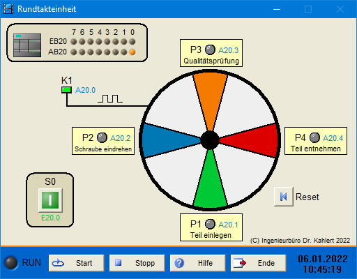357x279 pixels.
Task: Click the RUN status LED
Action: coord(11,263)
